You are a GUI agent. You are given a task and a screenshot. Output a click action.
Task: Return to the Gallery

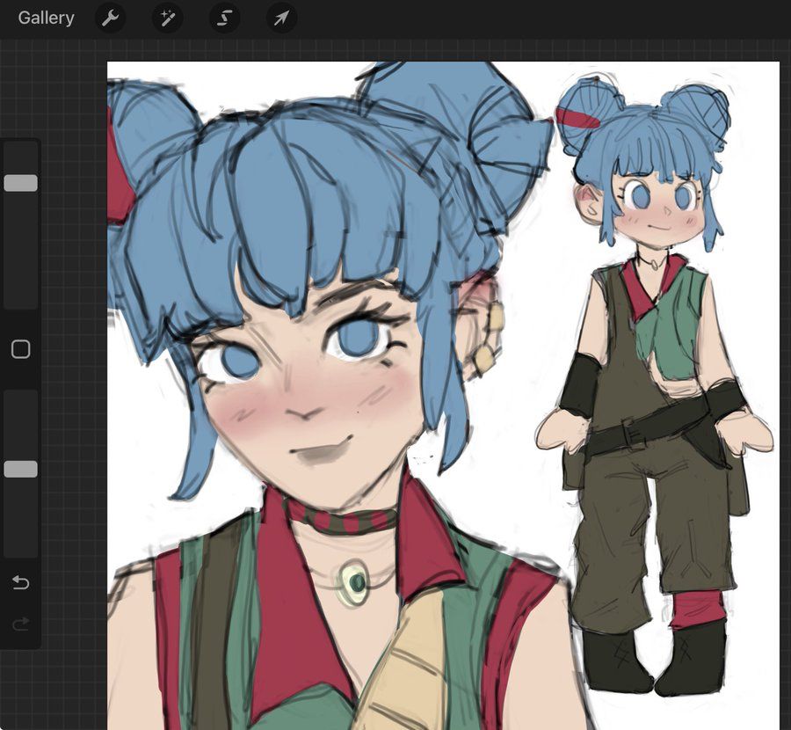point(46,18)
